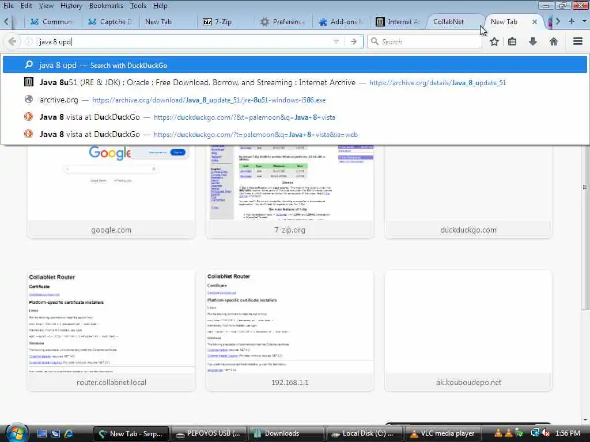Click the Go arrow in address bar
This screenshot has width=590, height=442.
click(x=353, y=41)
